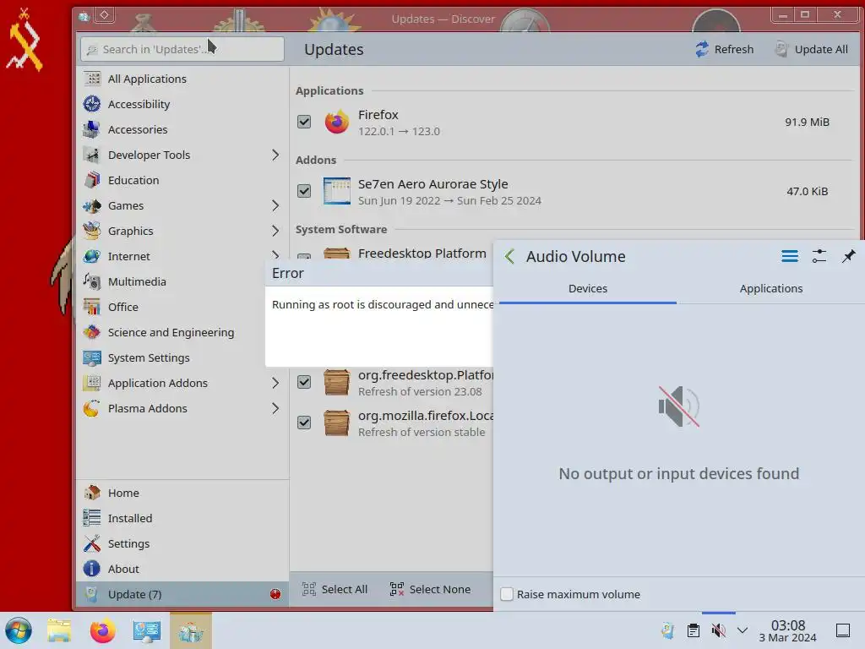The image size is (865, 649).
Task: Open System Settings from the taskbar
Action: pos(147,630)
